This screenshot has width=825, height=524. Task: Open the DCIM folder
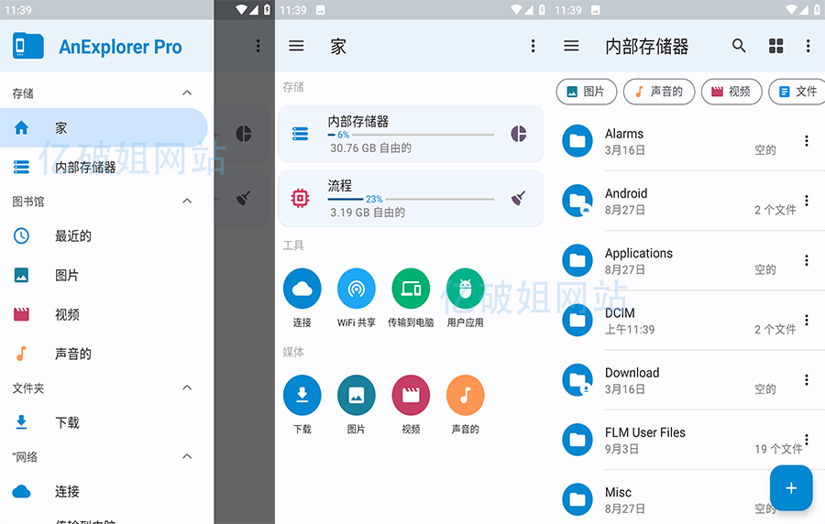687,321
